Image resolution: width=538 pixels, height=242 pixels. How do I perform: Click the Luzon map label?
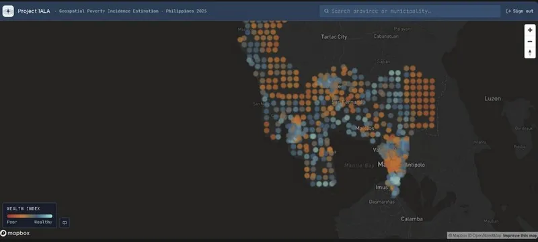pos(492,98)
